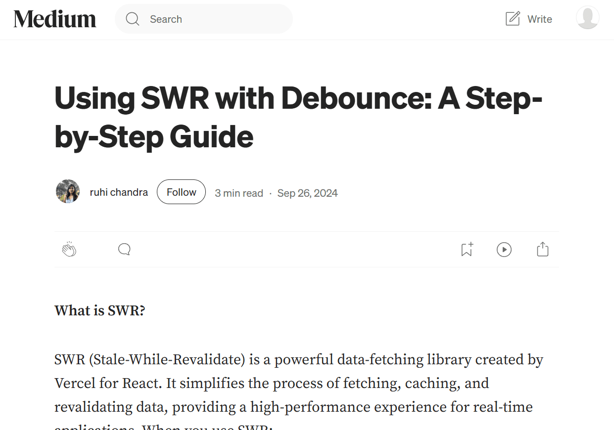Image resolution: width=614 pixels, height=430 pixels.
Task: Open bookmark options with the plus bookmark icon
Action: point(466,250)
